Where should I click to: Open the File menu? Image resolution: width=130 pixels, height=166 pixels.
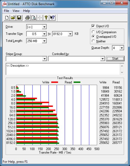click(x=6, y=11)
